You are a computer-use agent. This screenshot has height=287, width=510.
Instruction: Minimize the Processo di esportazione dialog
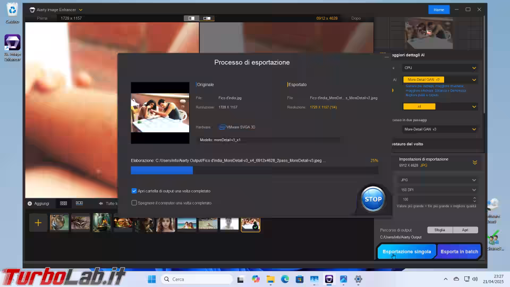click(386, 57)
